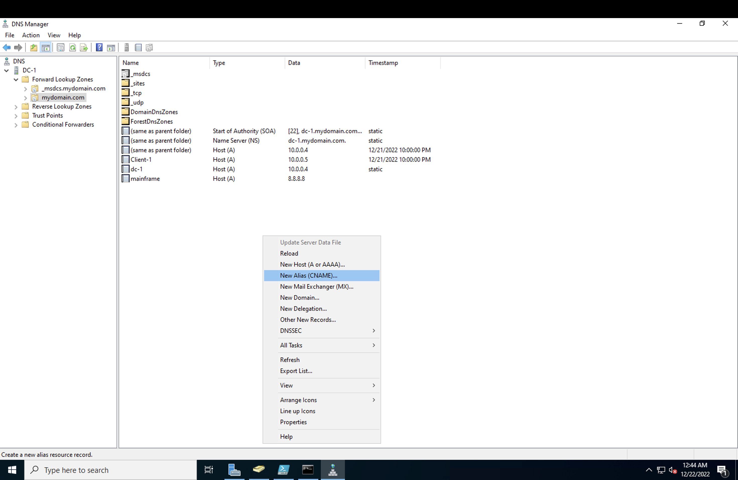Click the Properties toolbar icon
738x480 pixels.
(x=60, y=47)
